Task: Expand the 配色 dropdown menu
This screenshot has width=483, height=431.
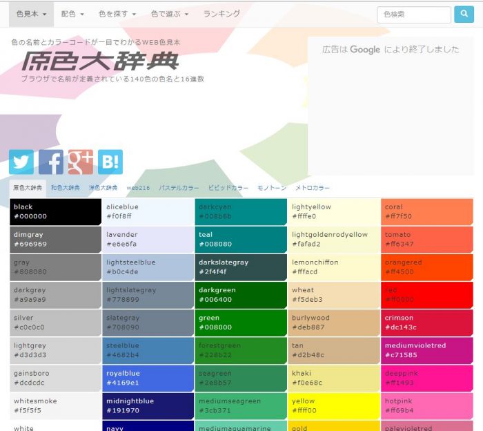Action: [x=72, y=14]
